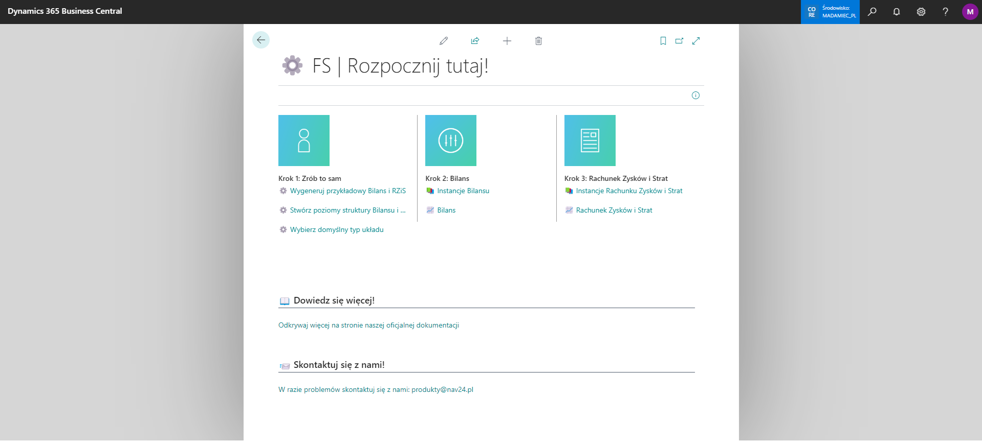Click the Krok 1: Zrób to sam heading

point(310,178)
